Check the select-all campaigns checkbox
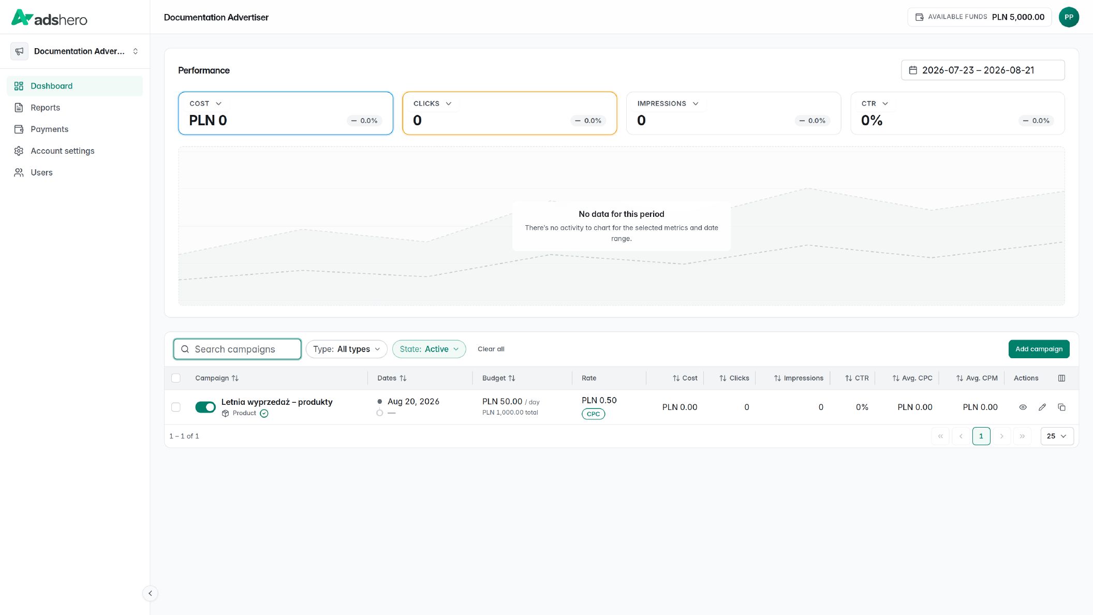The height and width of the screenshot is (615, 1093). tap(176, 378)
